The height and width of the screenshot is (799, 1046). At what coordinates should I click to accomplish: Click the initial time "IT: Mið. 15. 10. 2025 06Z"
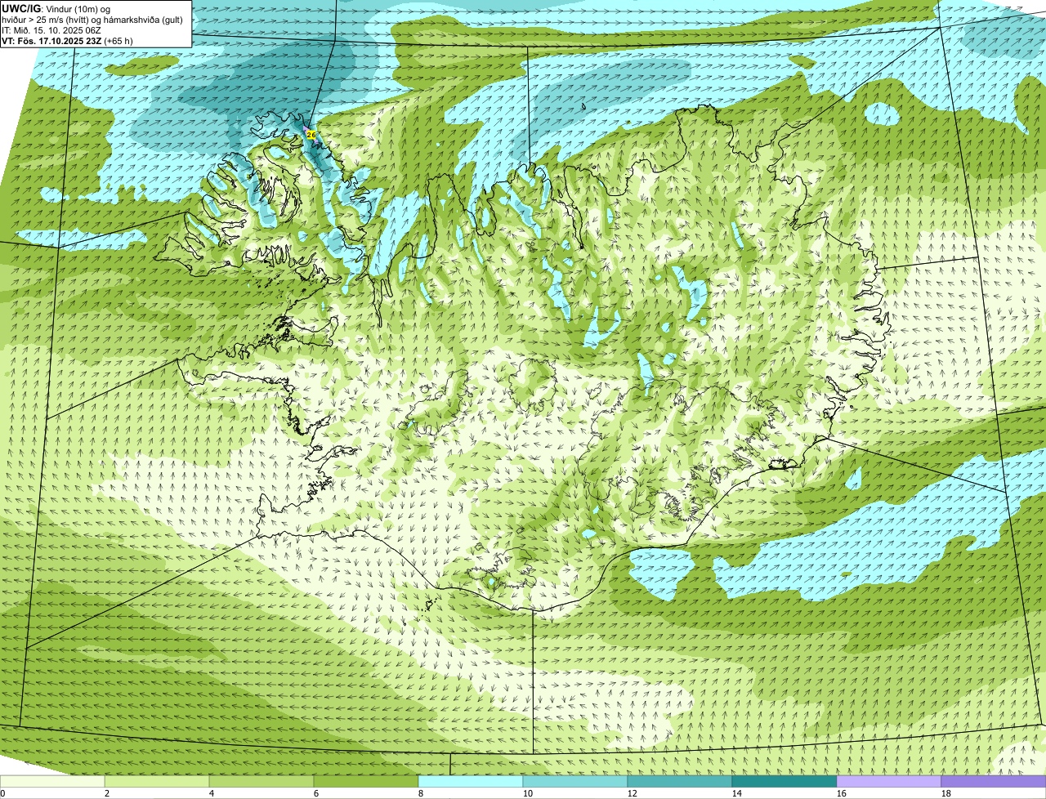pyautogui.click(x=51, y=30)
